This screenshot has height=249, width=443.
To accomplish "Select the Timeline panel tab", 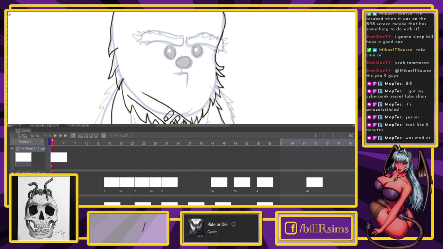I will pyautogui.click(x=23, y=131).
